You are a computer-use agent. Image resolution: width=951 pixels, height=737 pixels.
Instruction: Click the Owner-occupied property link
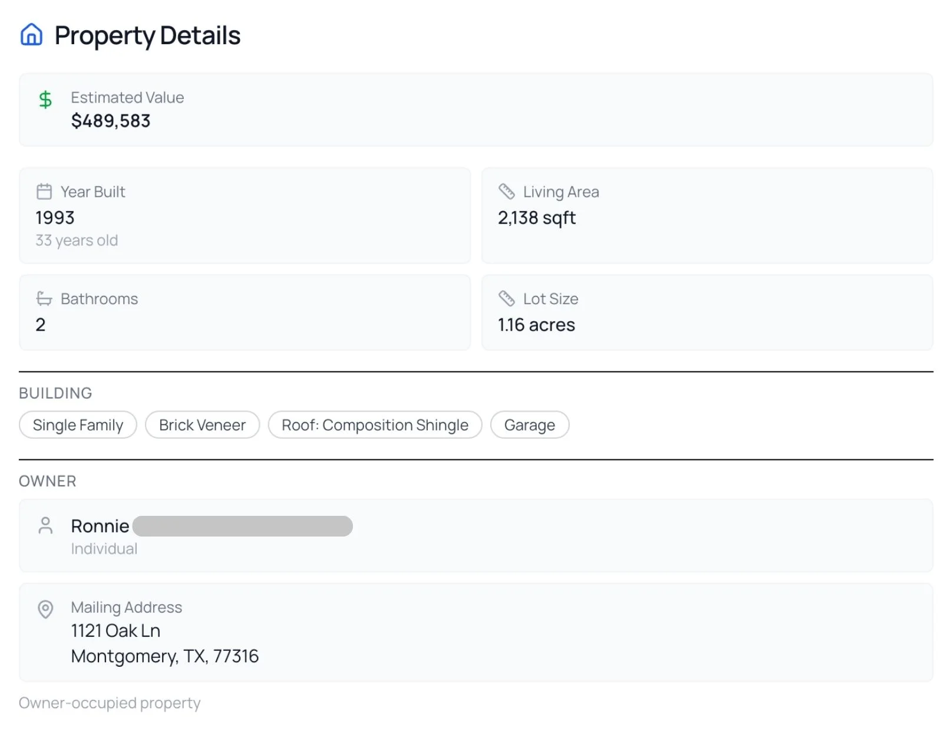pyautogui.click(x=109, y=702)
